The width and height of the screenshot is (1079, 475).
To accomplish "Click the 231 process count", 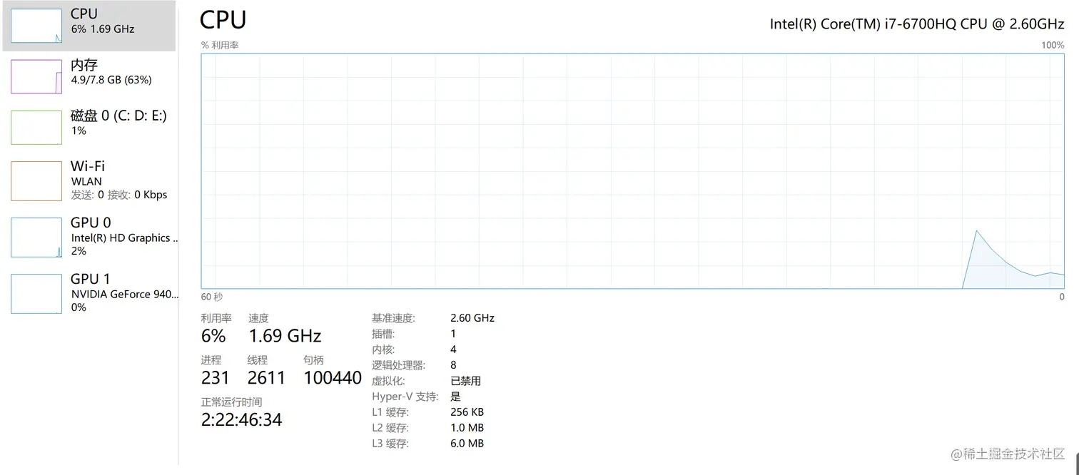I will [216, 378].
